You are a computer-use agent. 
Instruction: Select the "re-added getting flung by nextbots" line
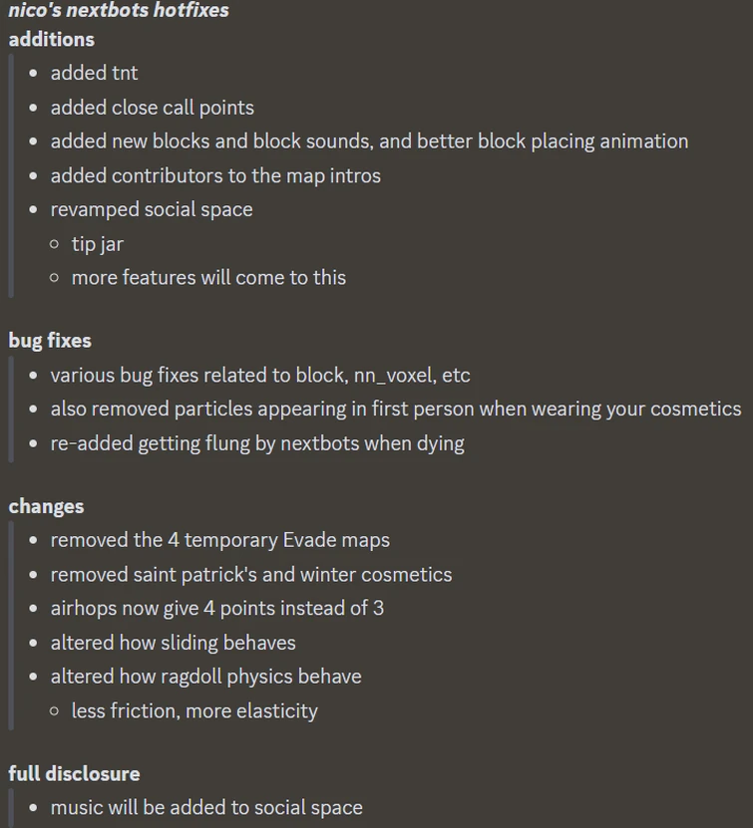257,443
